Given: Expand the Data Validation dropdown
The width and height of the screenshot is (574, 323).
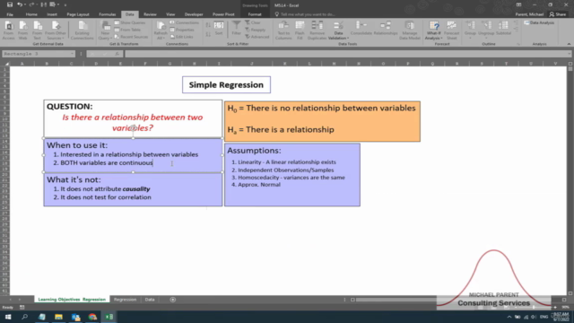Looking at the screenshot, I should [x=338, y=36].
